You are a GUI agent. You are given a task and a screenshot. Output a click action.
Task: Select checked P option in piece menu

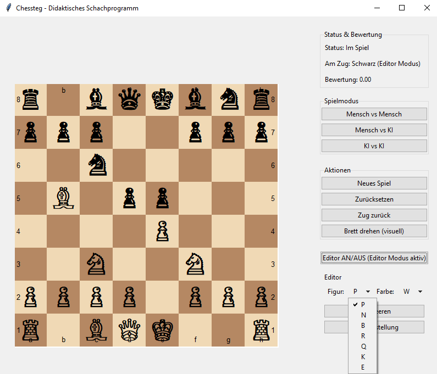363,304
